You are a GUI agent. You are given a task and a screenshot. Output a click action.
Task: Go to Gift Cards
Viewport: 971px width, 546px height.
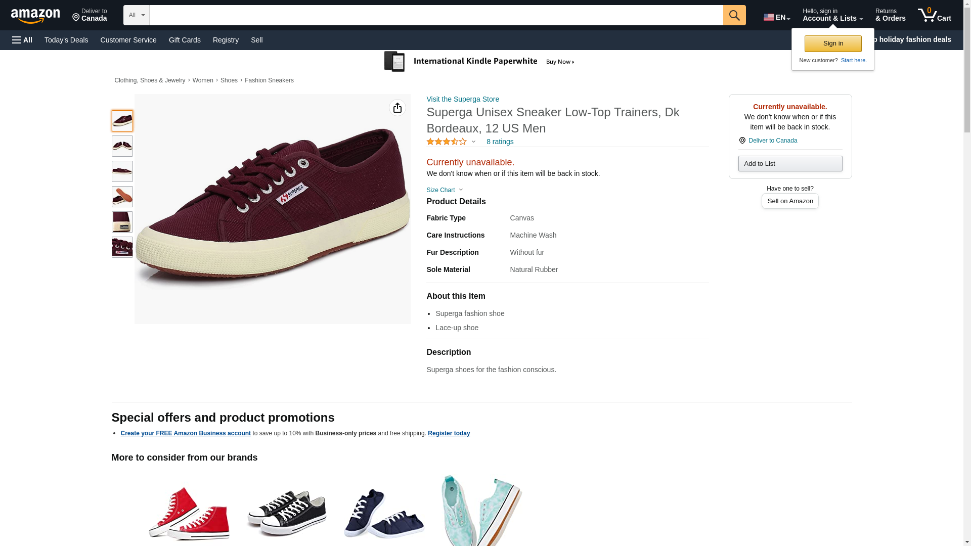(185, 40)
